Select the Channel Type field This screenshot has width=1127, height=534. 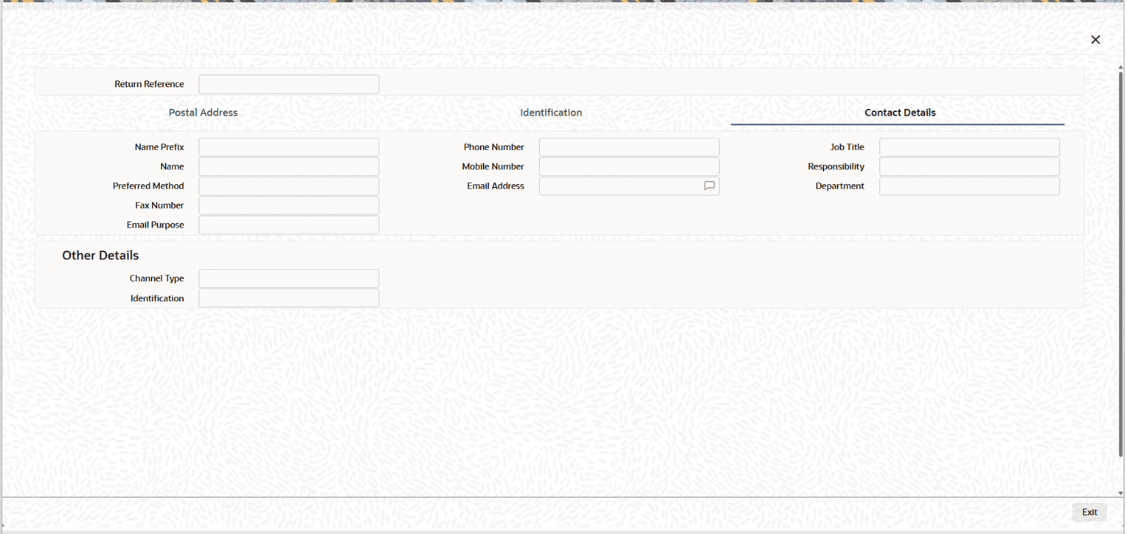[288, 278]
